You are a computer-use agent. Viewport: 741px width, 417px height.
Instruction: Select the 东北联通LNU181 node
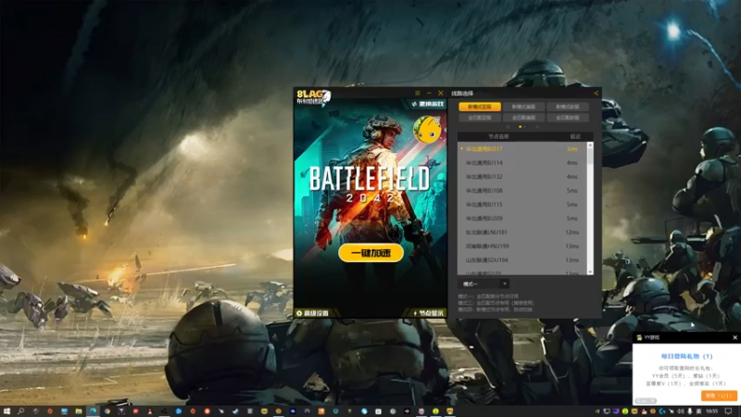[522, 233]
